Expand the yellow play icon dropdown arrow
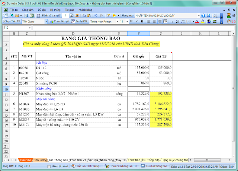 [x=119, y=16]
